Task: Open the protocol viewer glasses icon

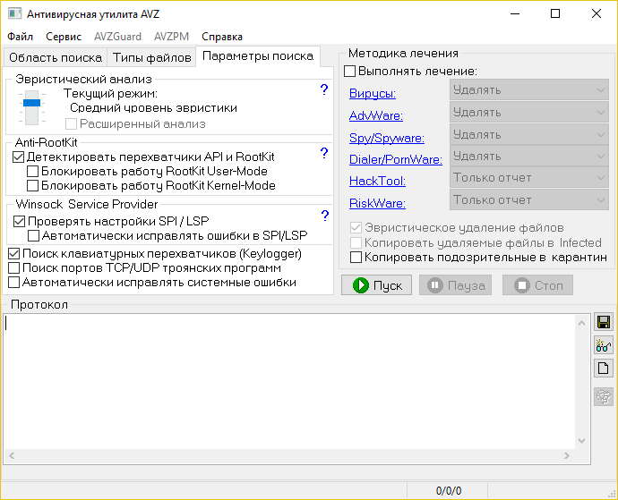Action: 604,345
